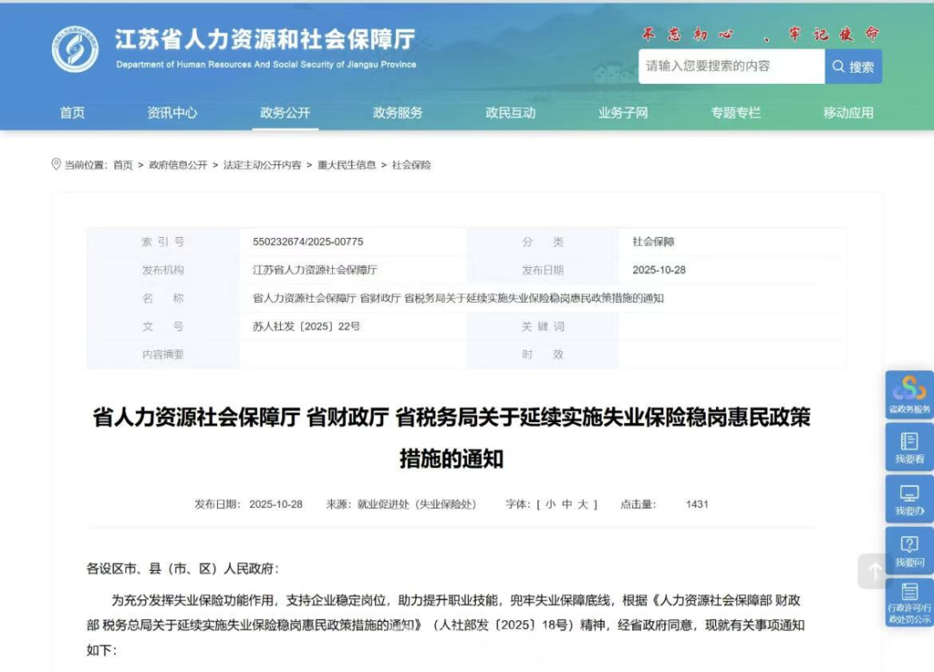
Task: Click the 我要看 sidebar icon
Action: point(909,448)
